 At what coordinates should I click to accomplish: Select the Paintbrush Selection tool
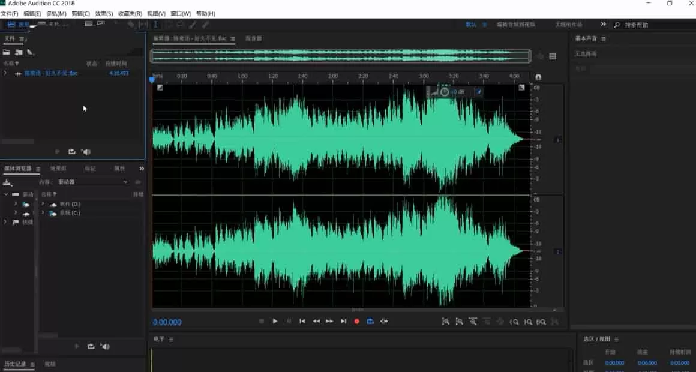point(193,25)
